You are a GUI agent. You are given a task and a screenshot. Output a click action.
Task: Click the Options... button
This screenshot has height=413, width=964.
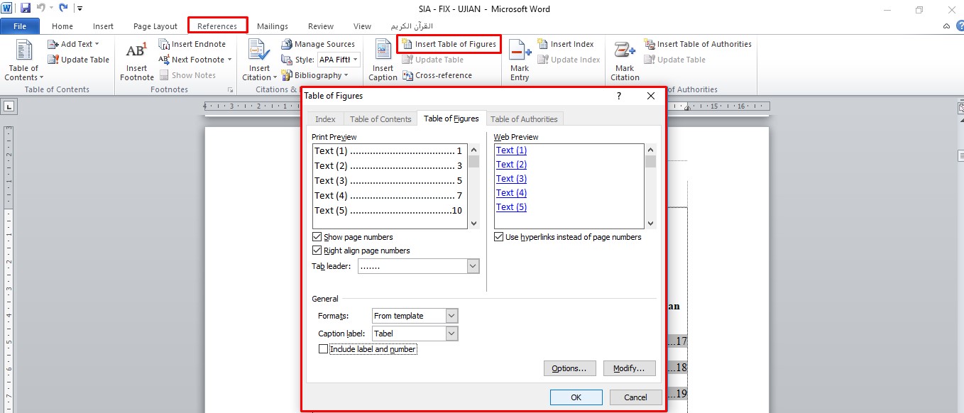[x=569, y=368]
